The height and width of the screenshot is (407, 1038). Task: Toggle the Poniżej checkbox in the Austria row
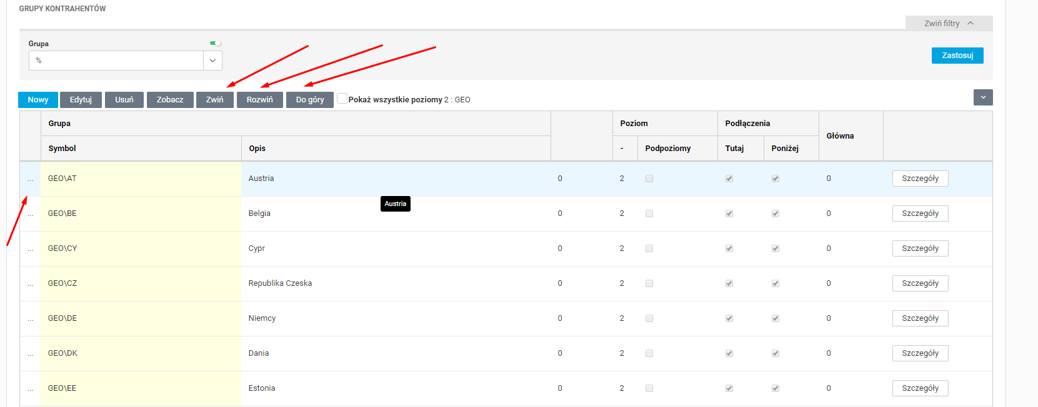(x=776, y=179)
